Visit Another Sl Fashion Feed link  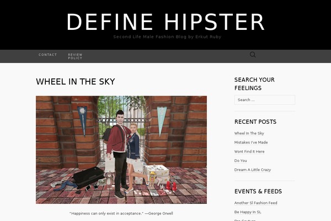click(x=255, y=203)
